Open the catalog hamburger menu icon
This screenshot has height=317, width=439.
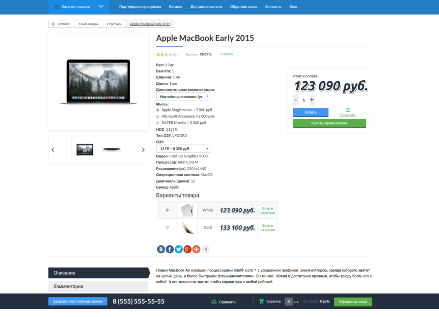coord(56,7)
